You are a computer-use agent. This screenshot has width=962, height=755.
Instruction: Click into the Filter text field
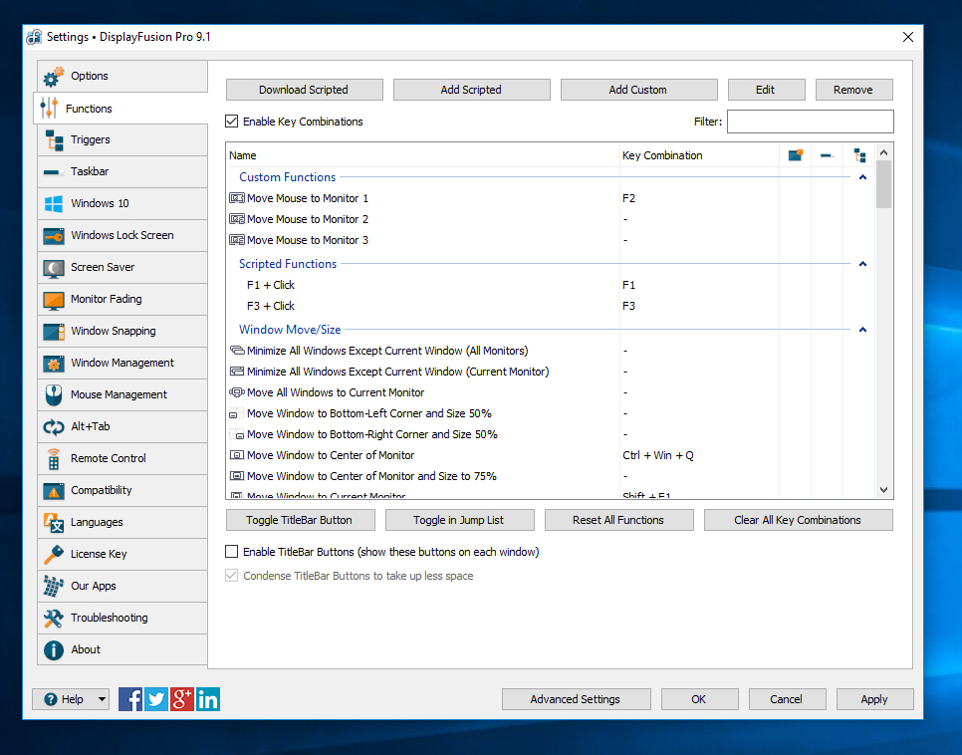810,122
